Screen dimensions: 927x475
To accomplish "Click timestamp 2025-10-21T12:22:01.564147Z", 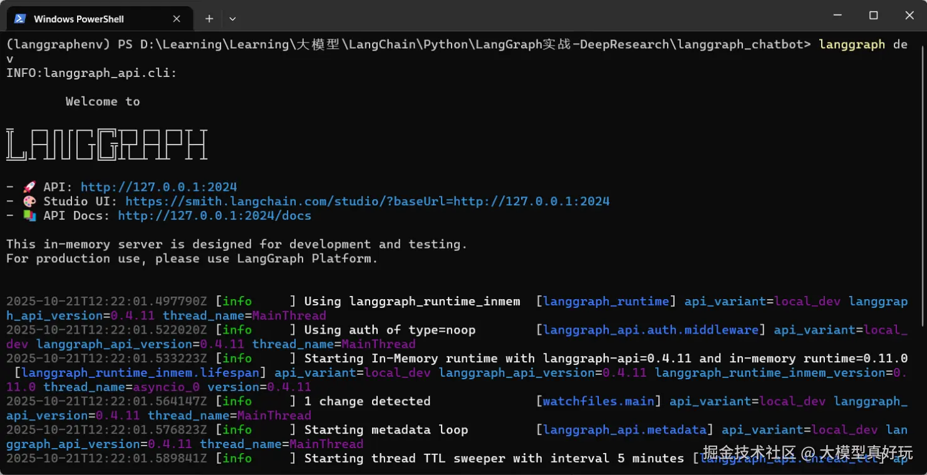I will point(106,401).
